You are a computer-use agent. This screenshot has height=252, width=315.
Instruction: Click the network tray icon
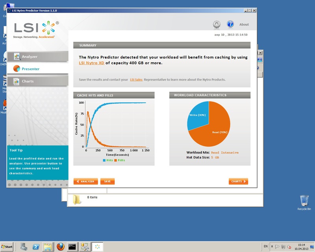pyautogui.click(x=283, y=246)
